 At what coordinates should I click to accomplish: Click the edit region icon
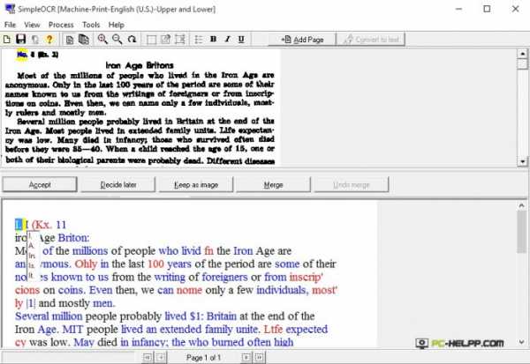click(x=165, y=40)
